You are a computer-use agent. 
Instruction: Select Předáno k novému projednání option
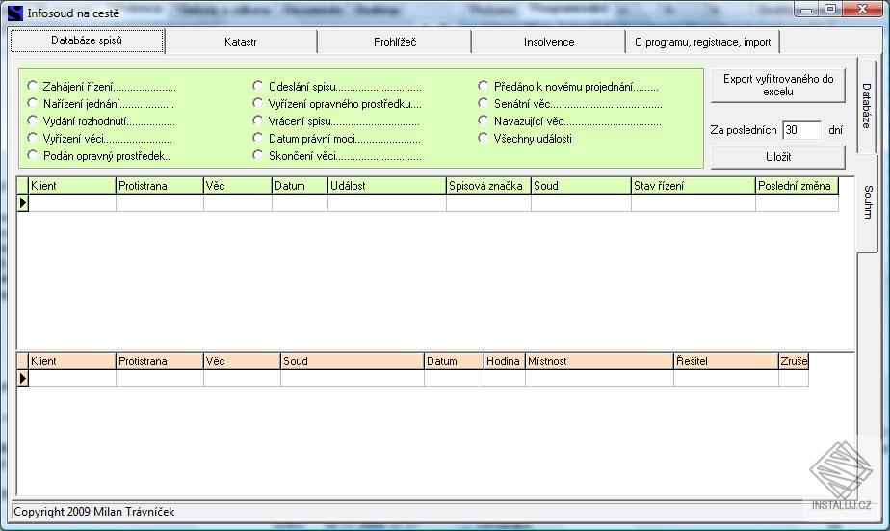click(x=483, y=87)
